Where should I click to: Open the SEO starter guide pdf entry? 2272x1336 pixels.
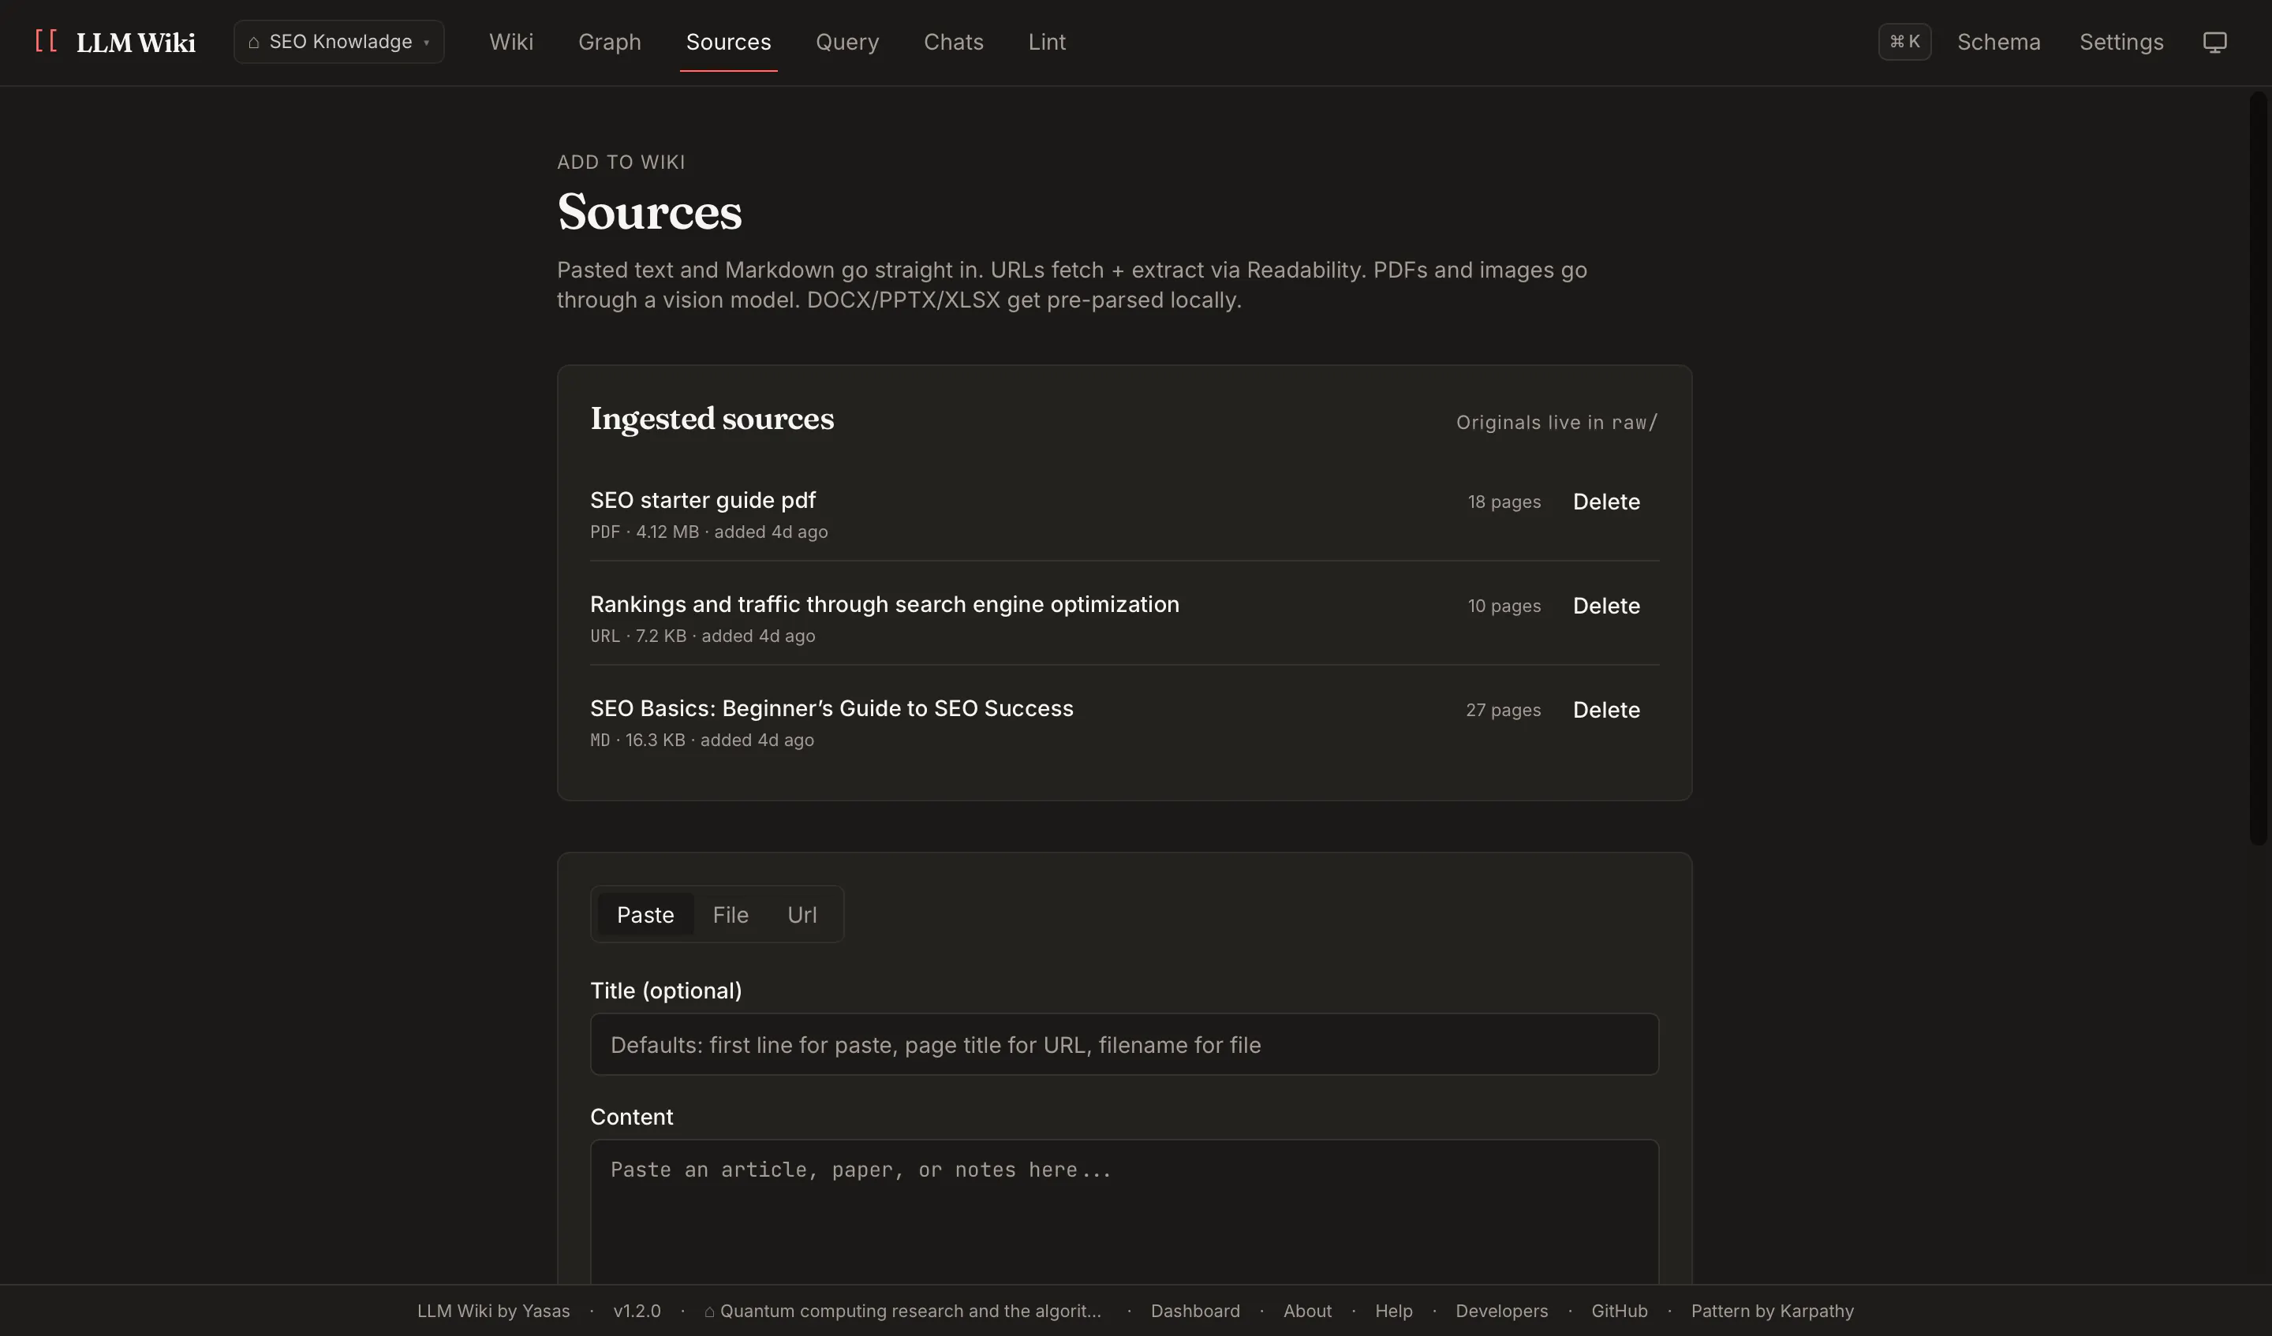point(702,499)
